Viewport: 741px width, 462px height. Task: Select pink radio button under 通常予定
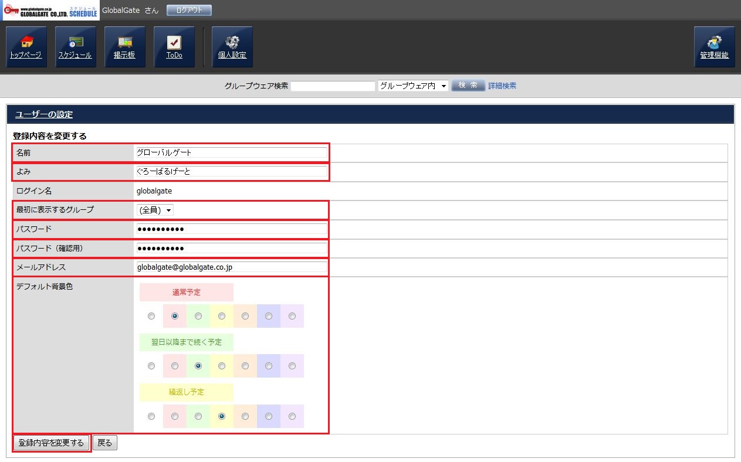pyautogui.click(x=175, y=316)
